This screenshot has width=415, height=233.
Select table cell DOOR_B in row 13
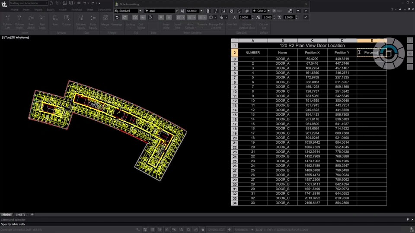[x=282, y=105]
